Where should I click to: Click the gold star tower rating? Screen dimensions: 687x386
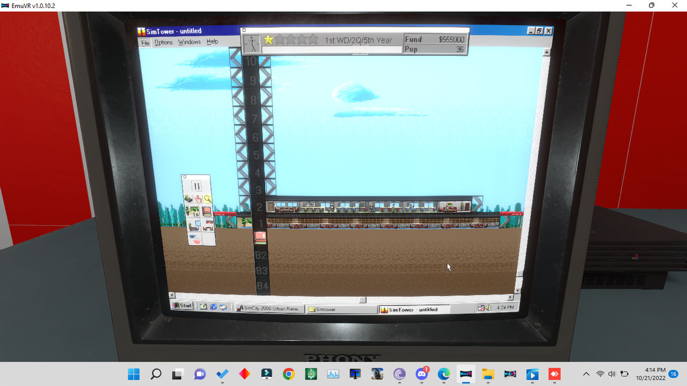(268, 39)
